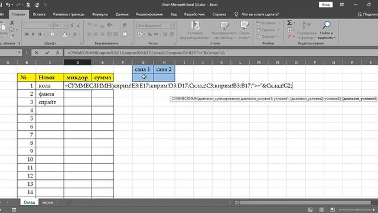This screenshot has width=378, height=213.
Task: Click the text orientation icon
Action: coord(110,25)
